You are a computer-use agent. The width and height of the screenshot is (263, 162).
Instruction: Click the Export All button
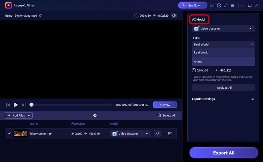(224, 153)
